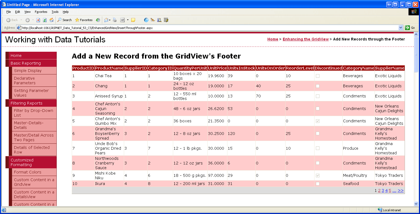Toggle Discontinued checkbox for Chef Anton's Gumbo Mix
The image size is (420, 214).
pyautogui.click(x=318, y=121)
